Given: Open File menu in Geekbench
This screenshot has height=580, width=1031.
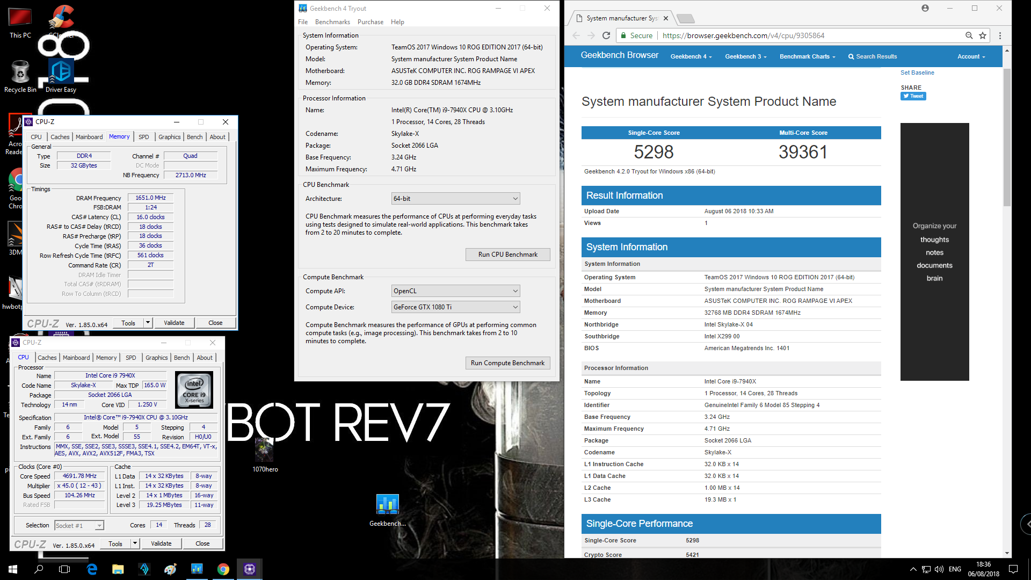Looking at the screenshot, I should tap(303, 22).
